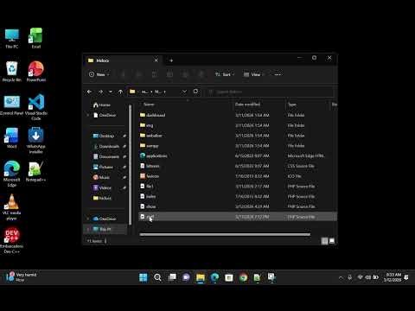Close the htdocs tab
The width and height of the screenshot is (415, 311).
click(x=156, y=60)
